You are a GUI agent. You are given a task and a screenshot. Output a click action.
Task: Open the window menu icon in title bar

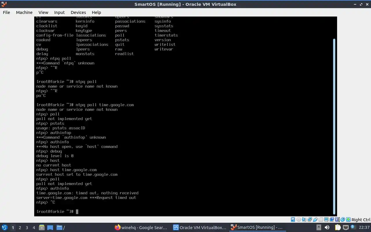[4, 4]
